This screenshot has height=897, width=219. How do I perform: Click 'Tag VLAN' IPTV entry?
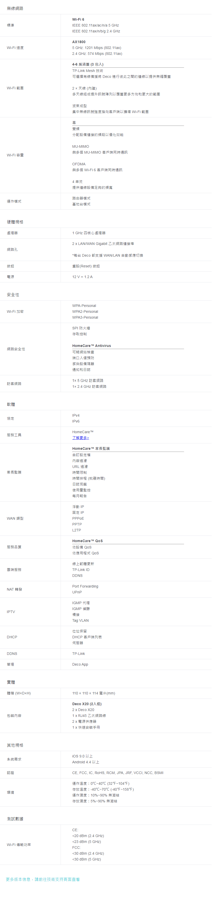(x=80, y=620)
